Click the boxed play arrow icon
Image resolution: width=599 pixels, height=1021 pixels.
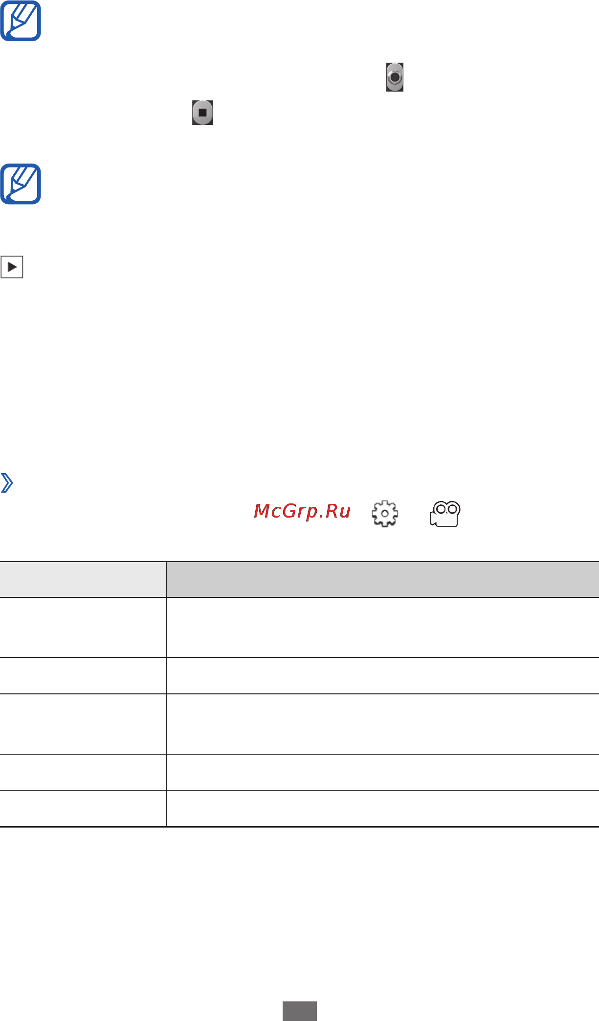pos(12,267)
